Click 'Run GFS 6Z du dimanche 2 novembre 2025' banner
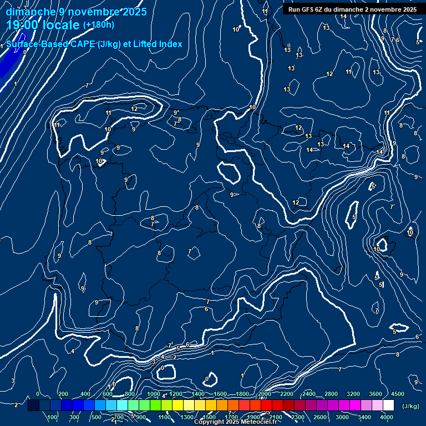Screen dimensions: 426x426 tap(352, 9)
